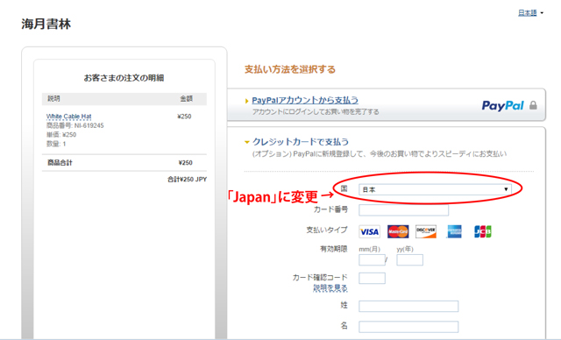Click the 単価: ¥250 text
Screen dimensions: 561x340
[x=61, y=135]
